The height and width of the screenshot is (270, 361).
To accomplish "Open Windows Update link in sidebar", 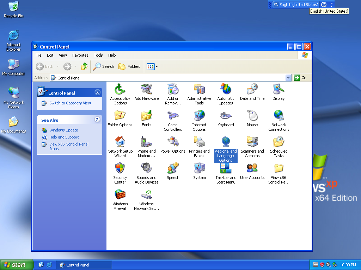I will [x=63, y=130].
